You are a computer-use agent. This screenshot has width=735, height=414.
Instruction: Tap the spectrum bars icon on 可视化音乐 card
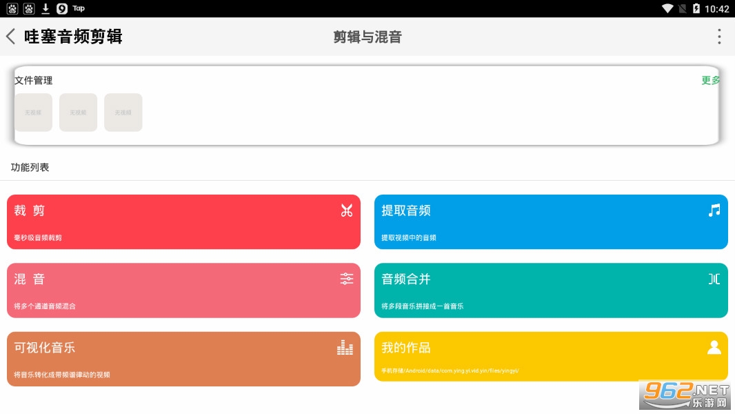tap(345, 348)
